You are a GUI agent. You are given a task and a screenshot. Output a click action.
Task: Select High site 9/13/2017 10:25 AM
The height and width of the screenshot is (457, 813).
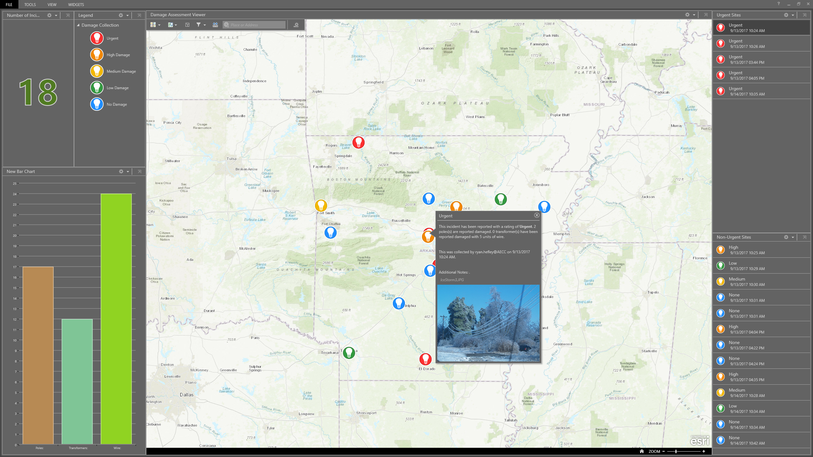pos(761,250)
